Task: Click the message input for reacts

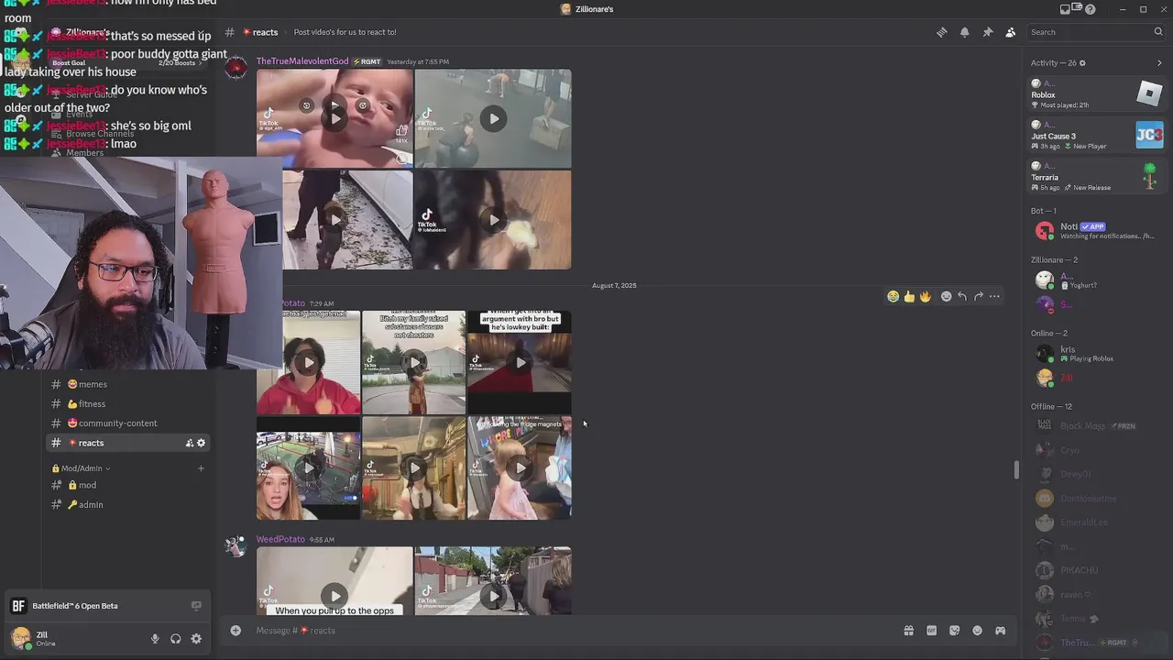Action: (573, 631)
